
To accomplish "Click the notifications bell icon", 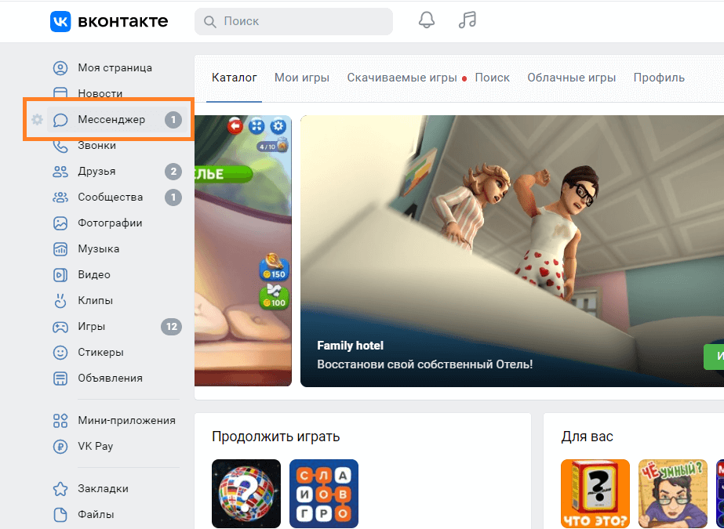I will point(427,21).
